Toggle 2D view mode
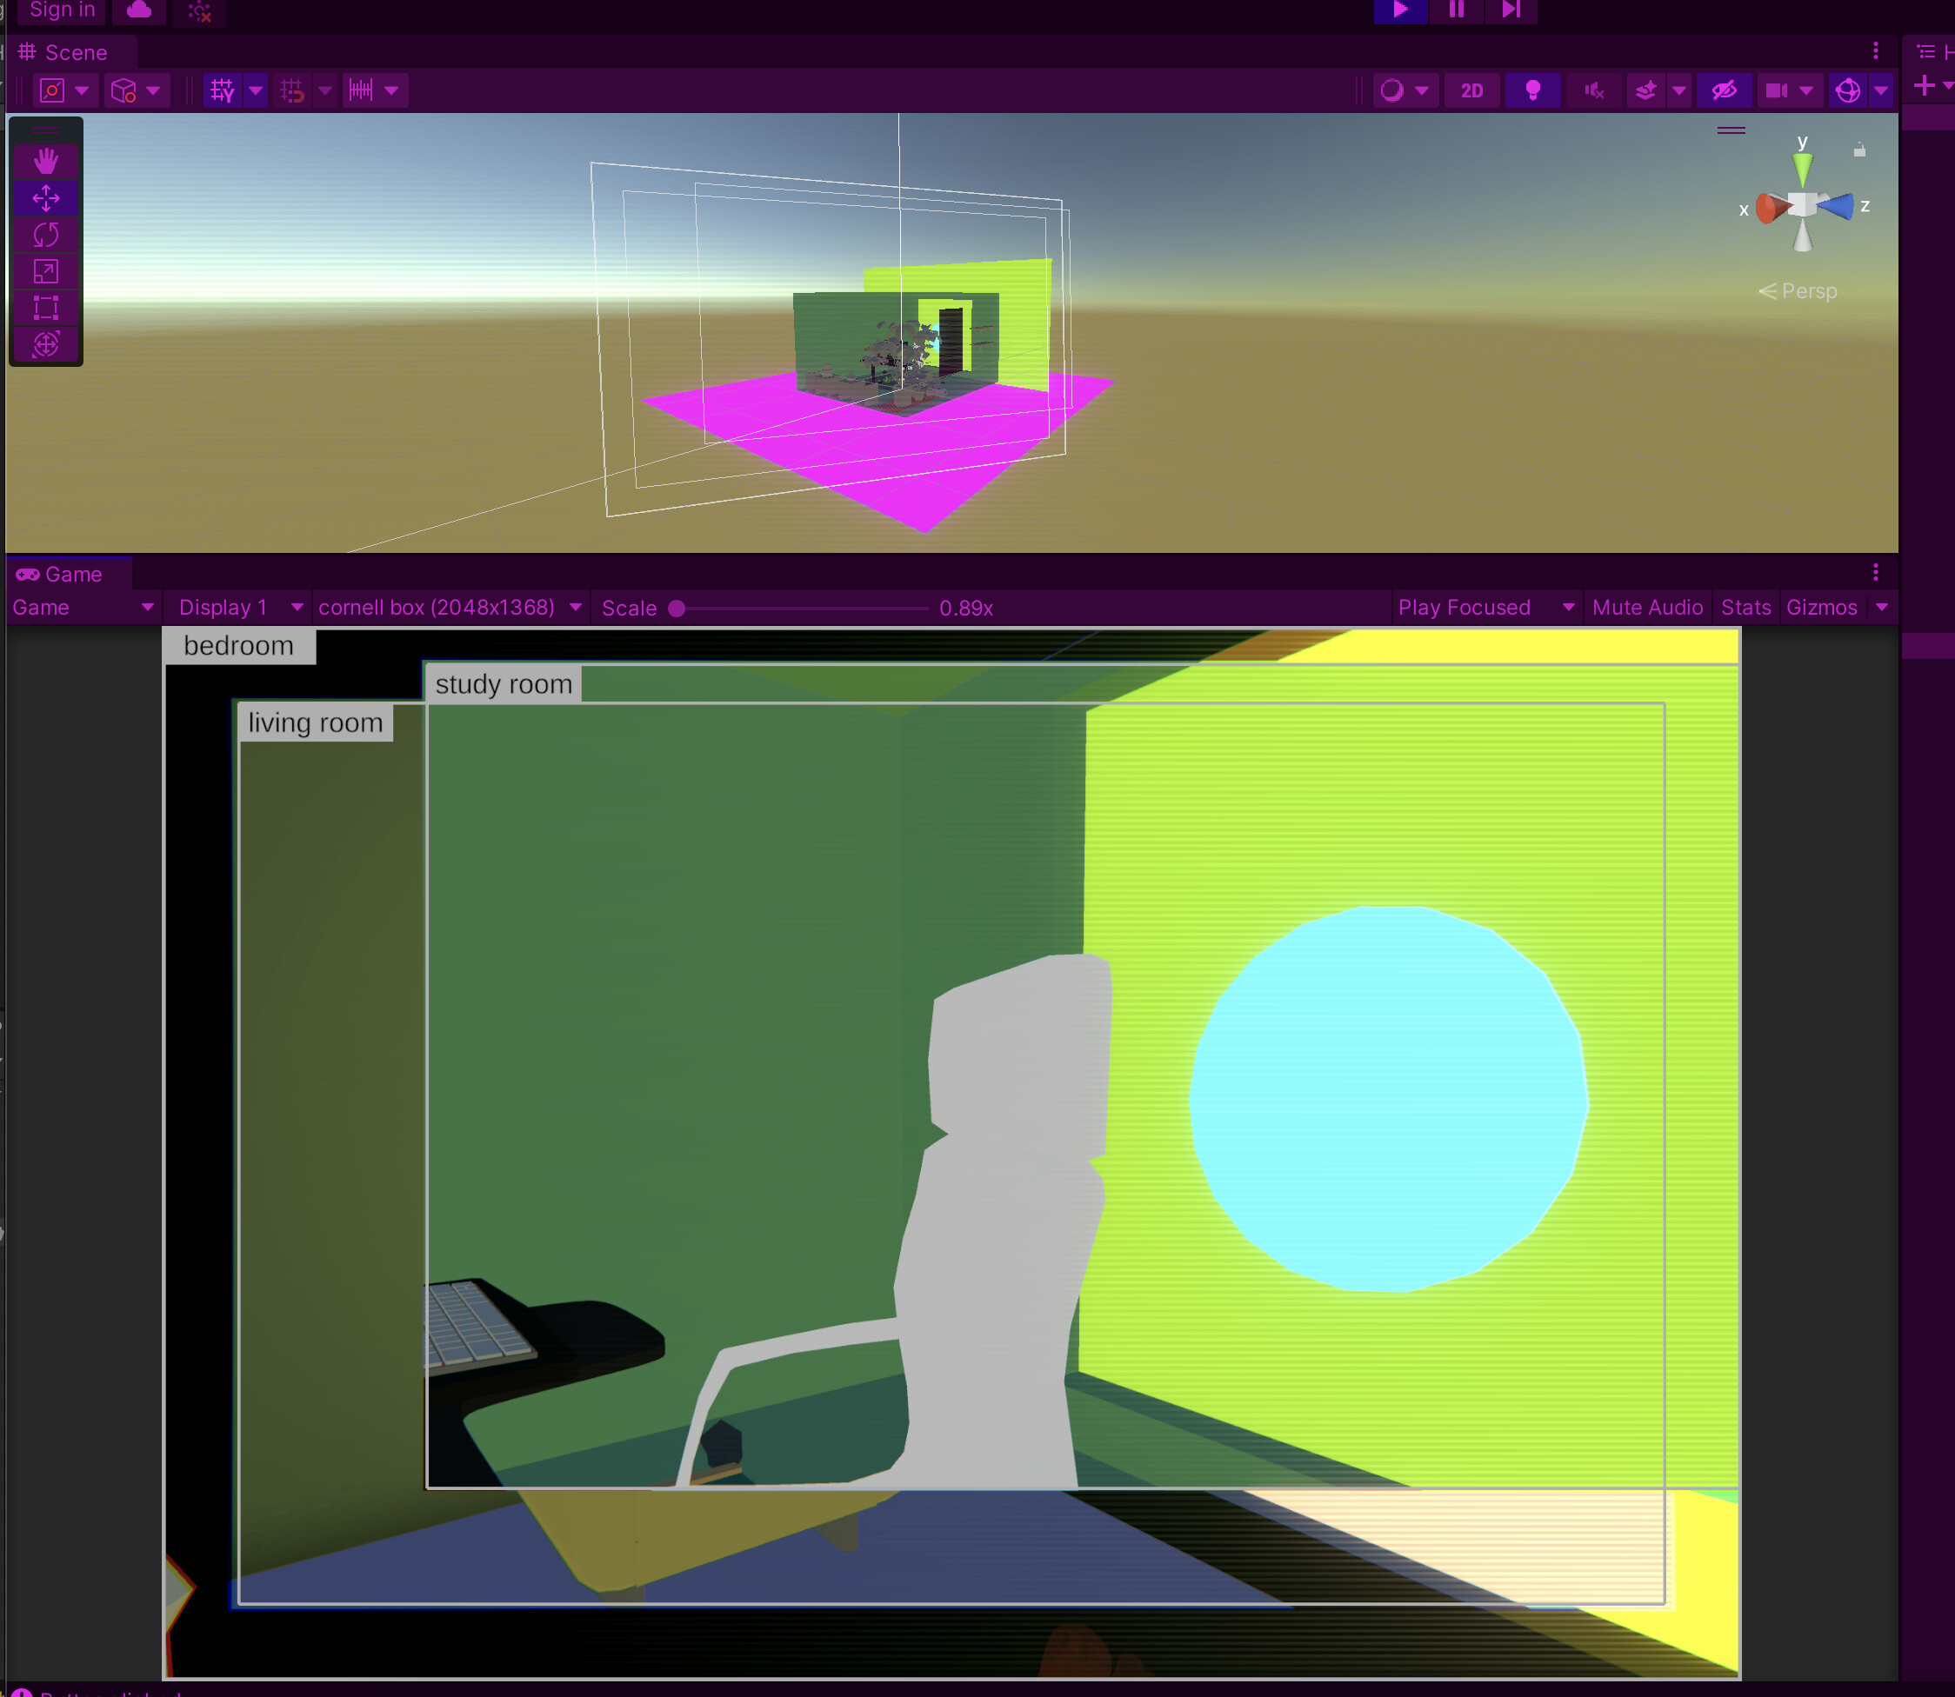The height and width of the screenshot is (1697, 1955). tap(1471, 91)
